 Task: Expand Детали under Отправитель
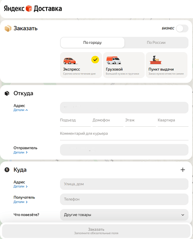(x=21, y=152)
